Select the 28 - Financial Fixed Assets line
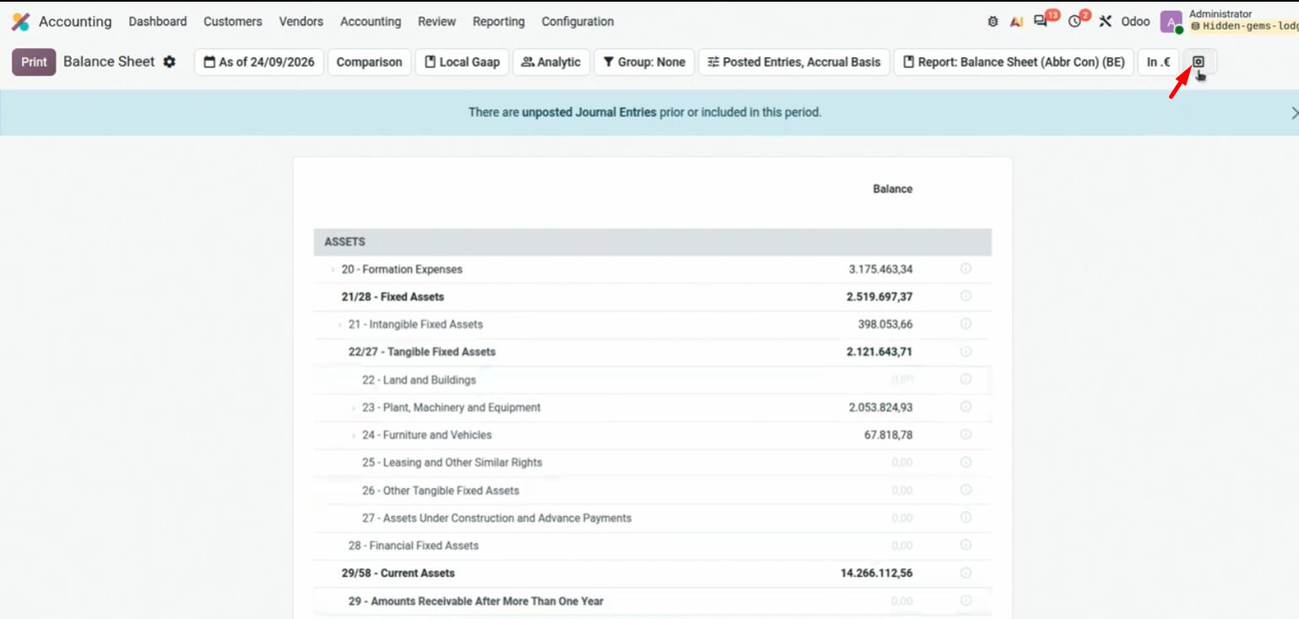The image size is (1299, 619). (652, 546)
